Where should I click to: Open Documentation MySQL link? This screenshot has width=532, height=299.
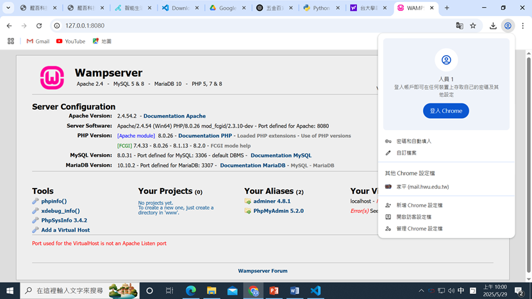[281, 155]
